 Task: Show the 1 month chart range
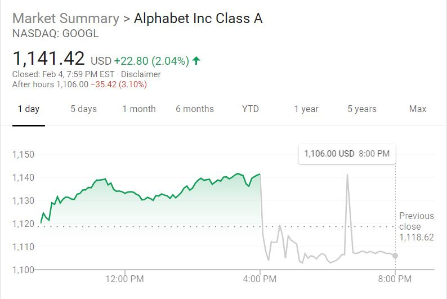[139, 109]
